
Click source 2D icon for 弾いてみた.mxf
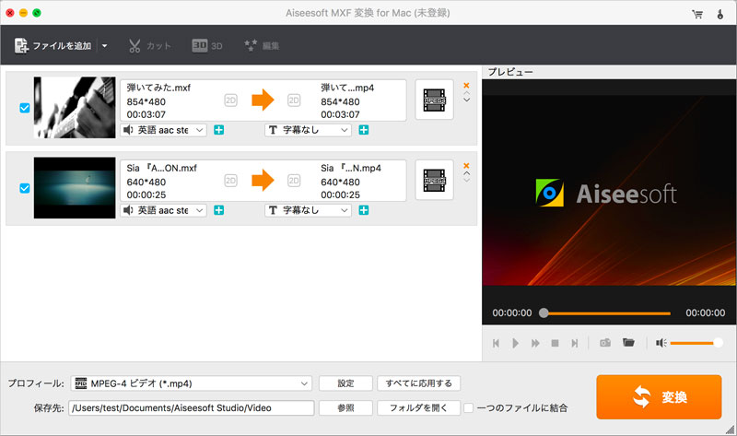pos(230,100)
